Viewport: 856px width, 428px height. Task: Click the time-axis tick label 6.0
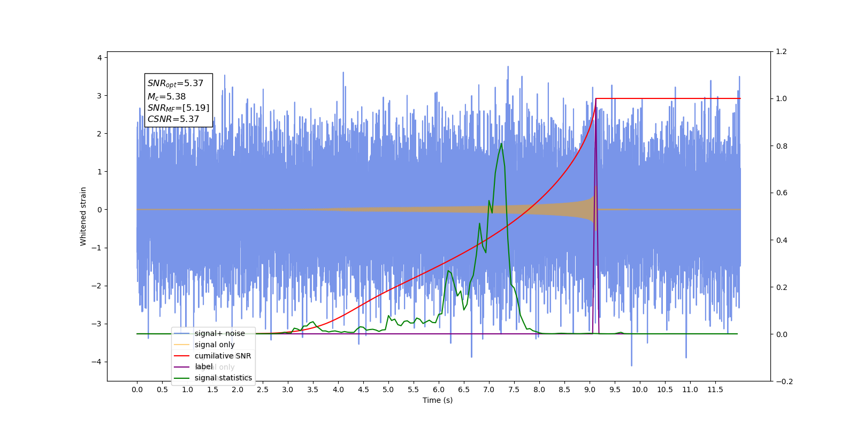click(439, 389)
